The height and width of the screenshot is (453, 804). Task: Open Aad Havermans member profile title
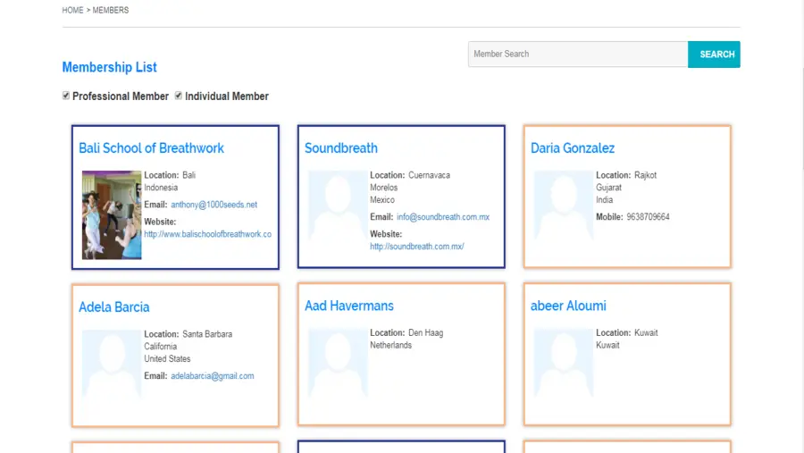point(348,306)
